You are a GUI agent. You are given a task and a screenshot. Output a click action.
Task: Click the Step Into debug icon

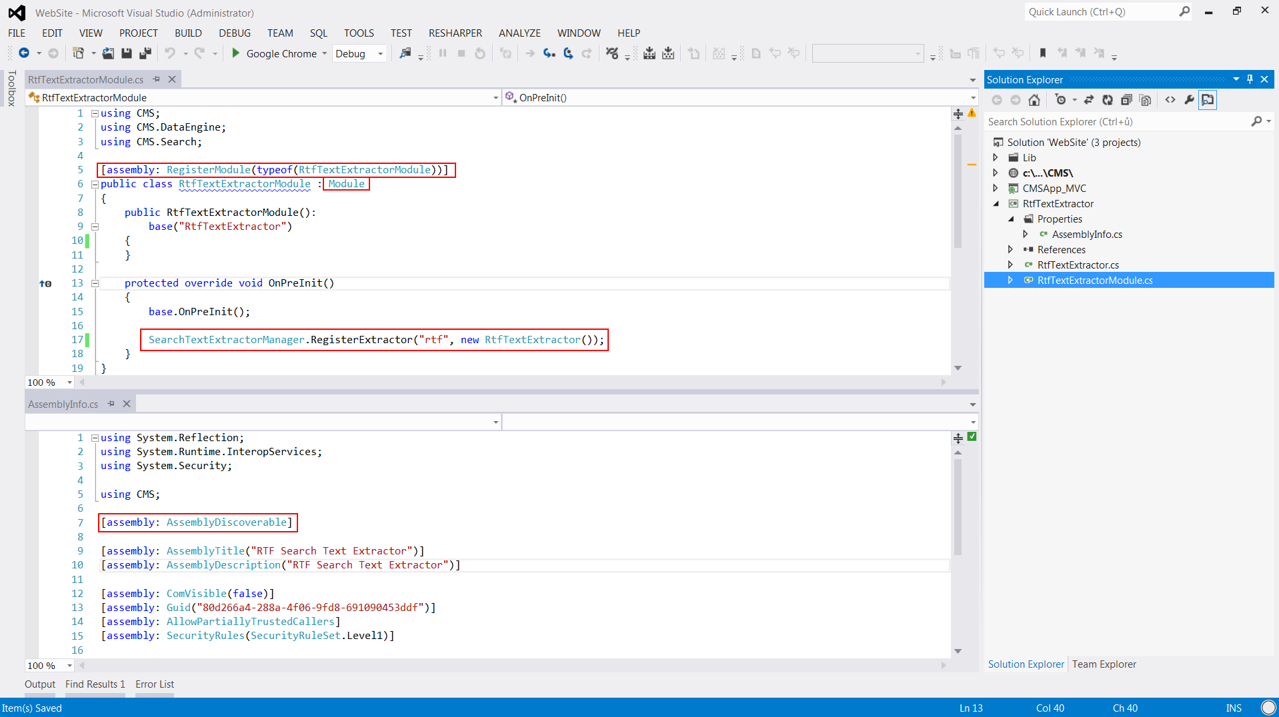(549, 53)
